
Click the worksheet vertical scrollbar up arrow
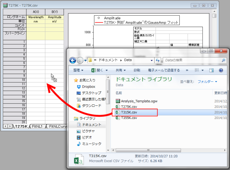pos(214,11)
